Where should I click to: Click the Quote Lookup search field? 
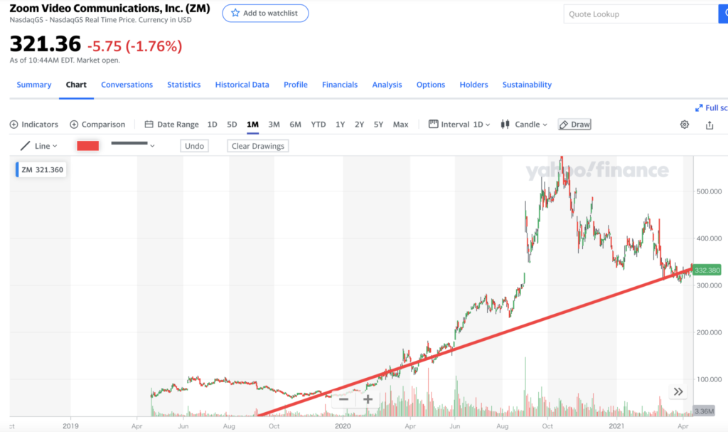[641, 14]
